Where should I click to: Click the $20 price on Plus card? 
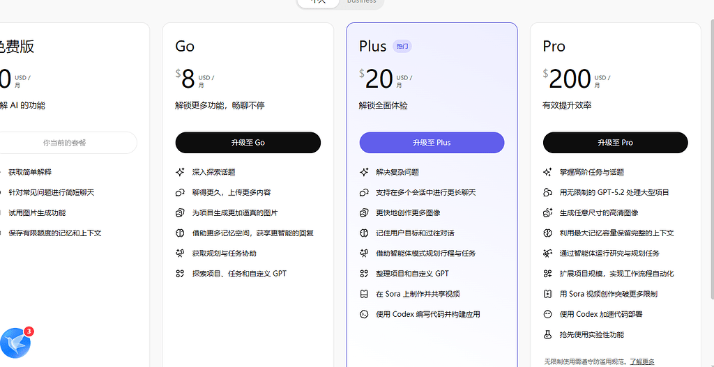(x=376, y=79)
